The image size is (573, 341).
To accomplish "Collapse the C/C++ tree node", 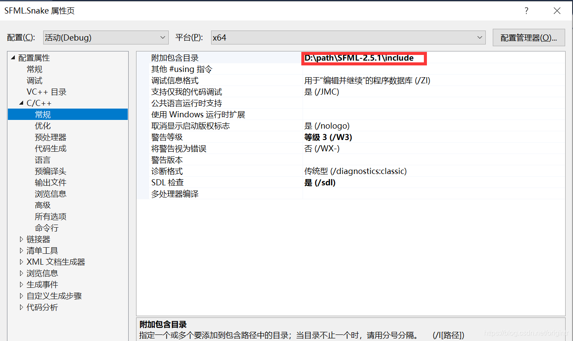I will click(20, 103).
